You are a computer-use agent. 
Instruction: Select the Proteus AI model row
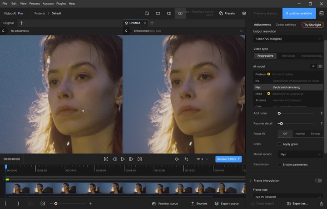[288, 74]
